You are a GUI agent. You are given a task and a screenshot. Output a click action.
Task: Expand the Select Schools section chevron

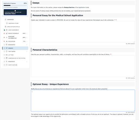[x=27, y=34]
